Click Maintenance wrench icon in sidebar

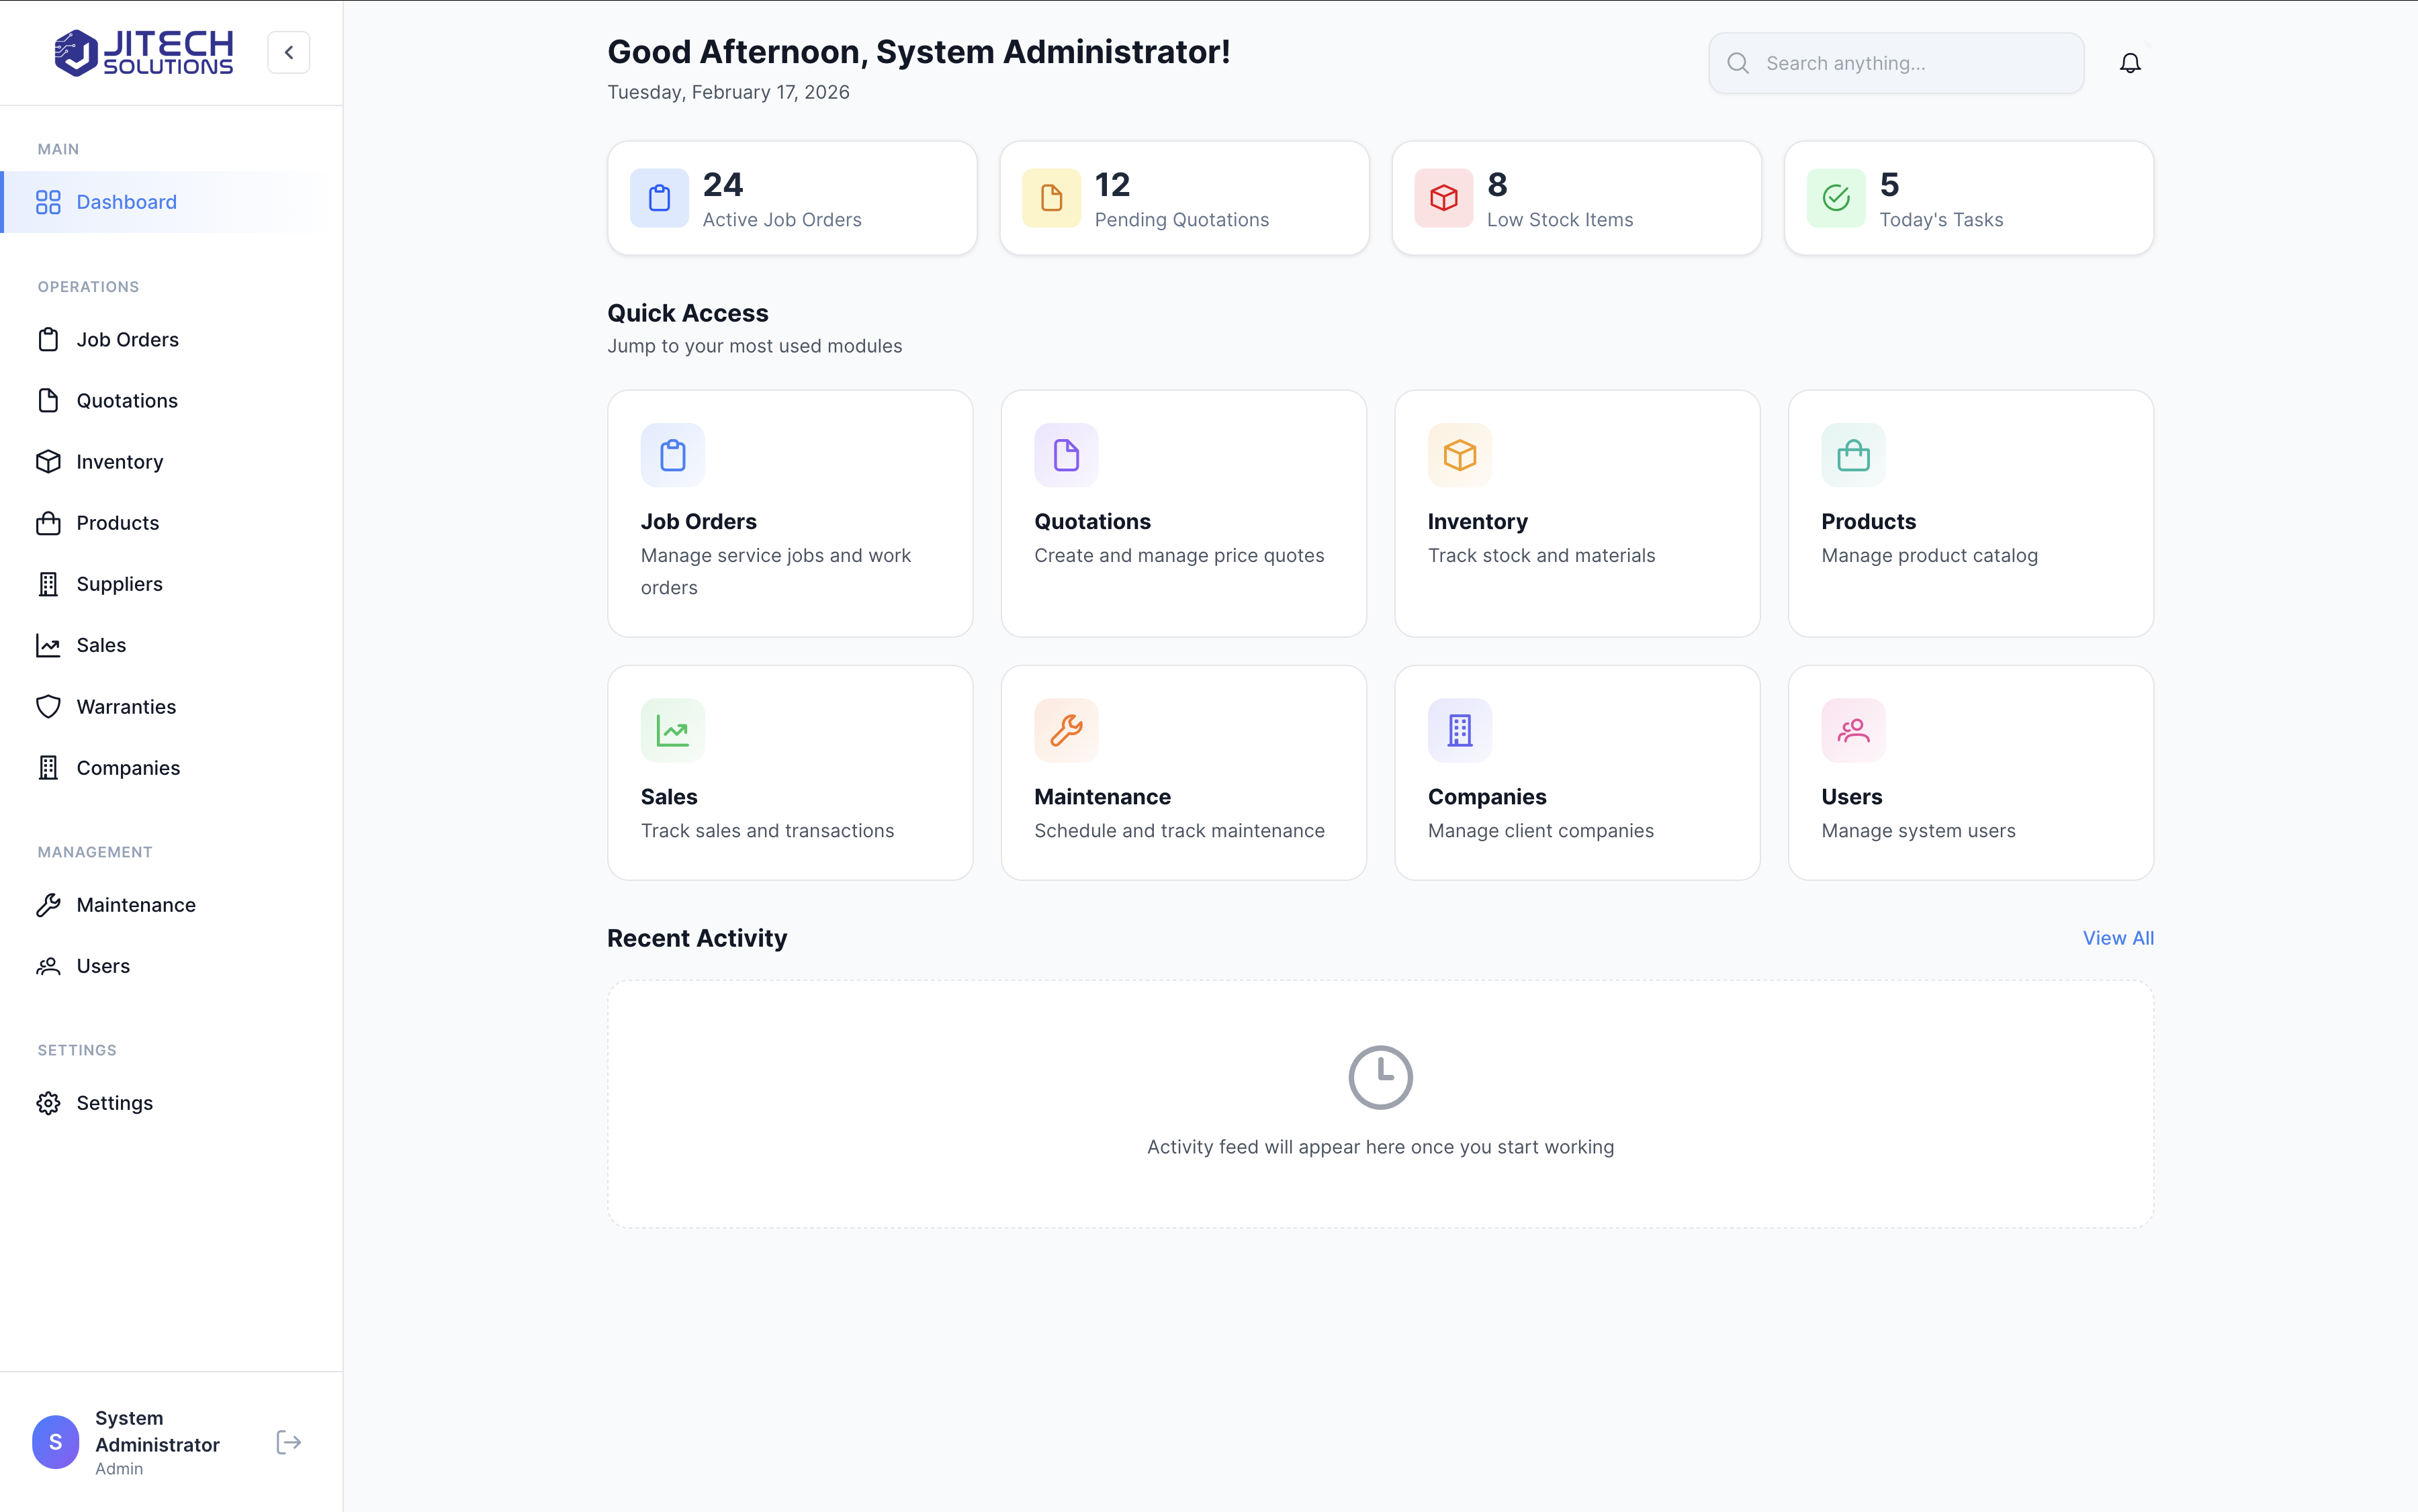pos(48,905)
